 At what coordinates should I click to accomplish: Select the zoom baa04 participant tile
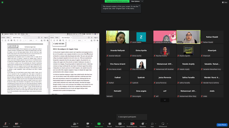[141, 37]
